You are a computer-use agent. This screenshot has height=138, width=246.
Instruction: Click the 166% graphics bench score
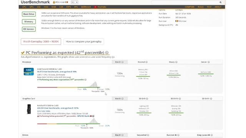pyautogui.click(x=120, y=110)
